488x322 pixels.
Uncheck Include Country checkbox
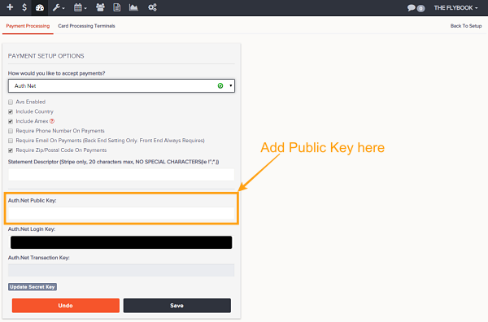11,111
